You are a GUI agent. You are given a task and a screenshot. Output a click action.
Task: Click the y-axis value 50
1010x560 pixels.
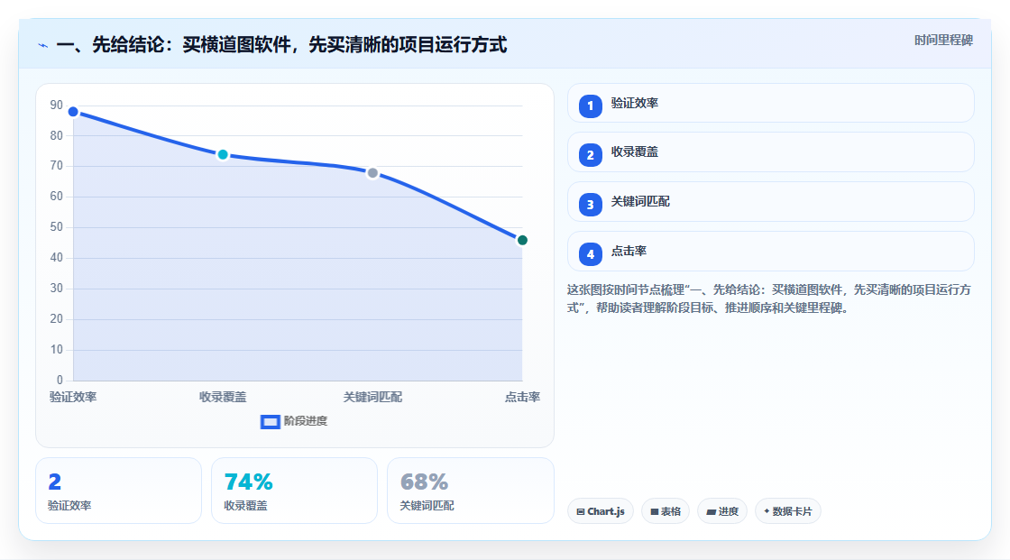point(57,227)
